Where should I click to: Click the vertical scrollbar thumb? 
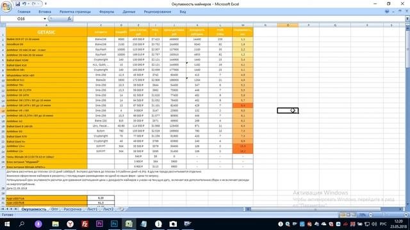407,49
